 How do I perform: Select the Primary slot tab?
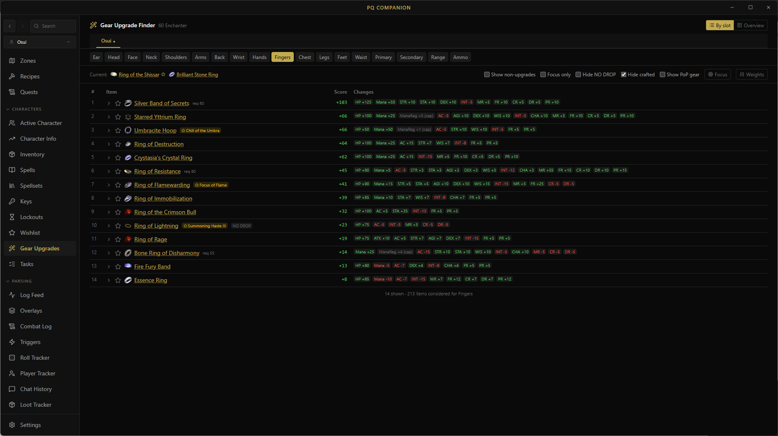383,57
